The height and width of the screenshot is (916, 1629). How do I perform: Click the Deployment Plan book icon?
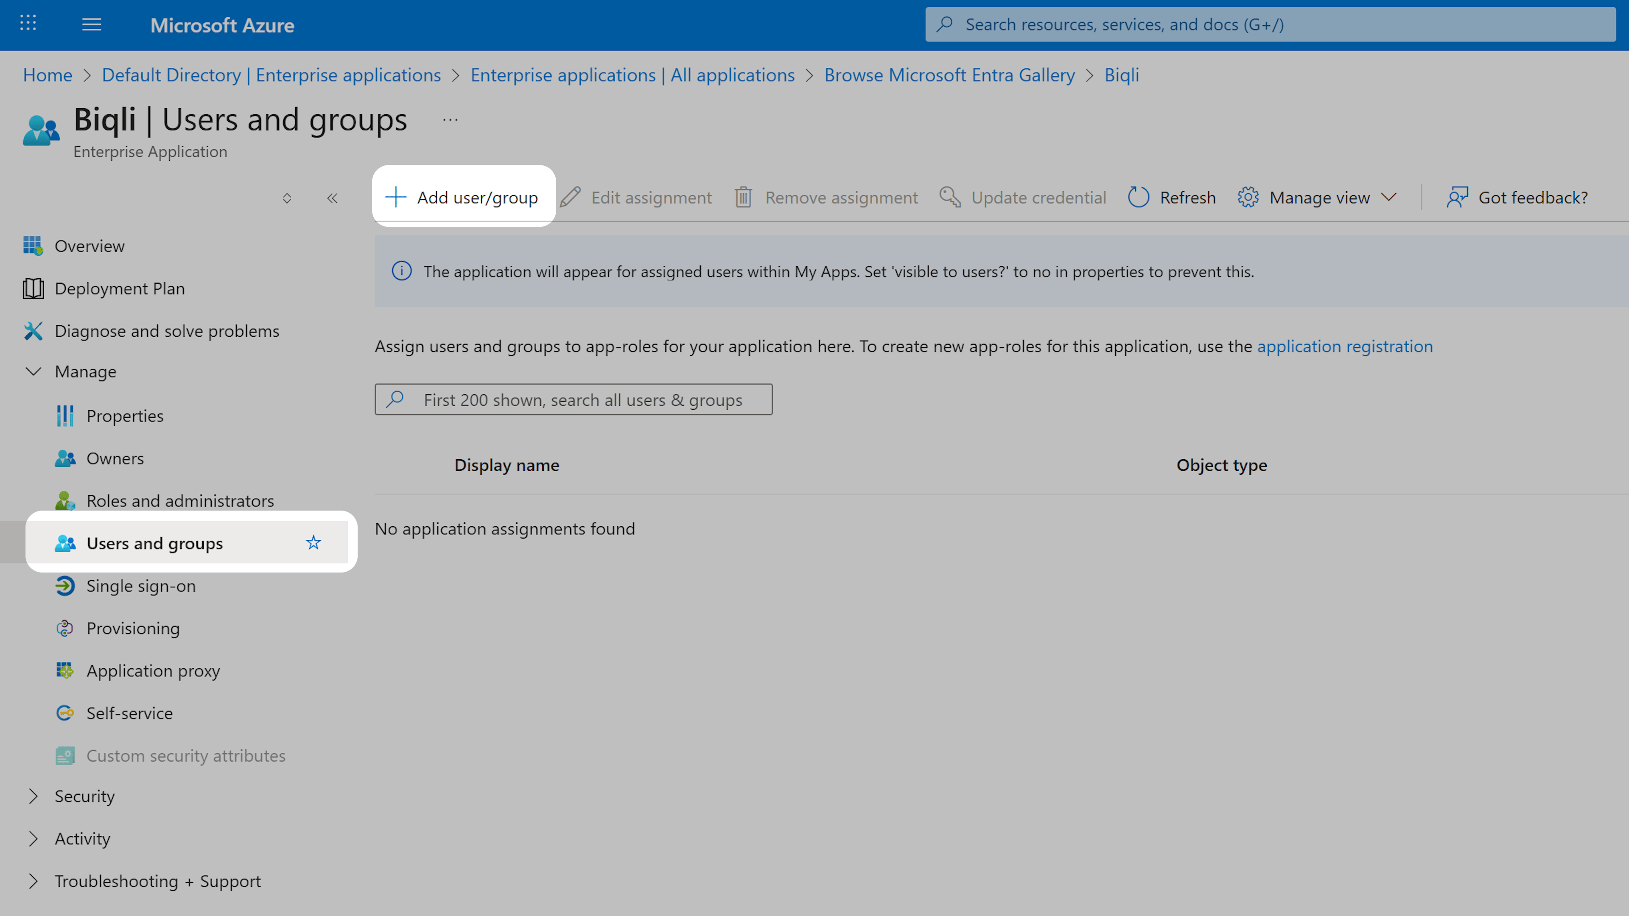pyautogui.click(x=33, y=288)
